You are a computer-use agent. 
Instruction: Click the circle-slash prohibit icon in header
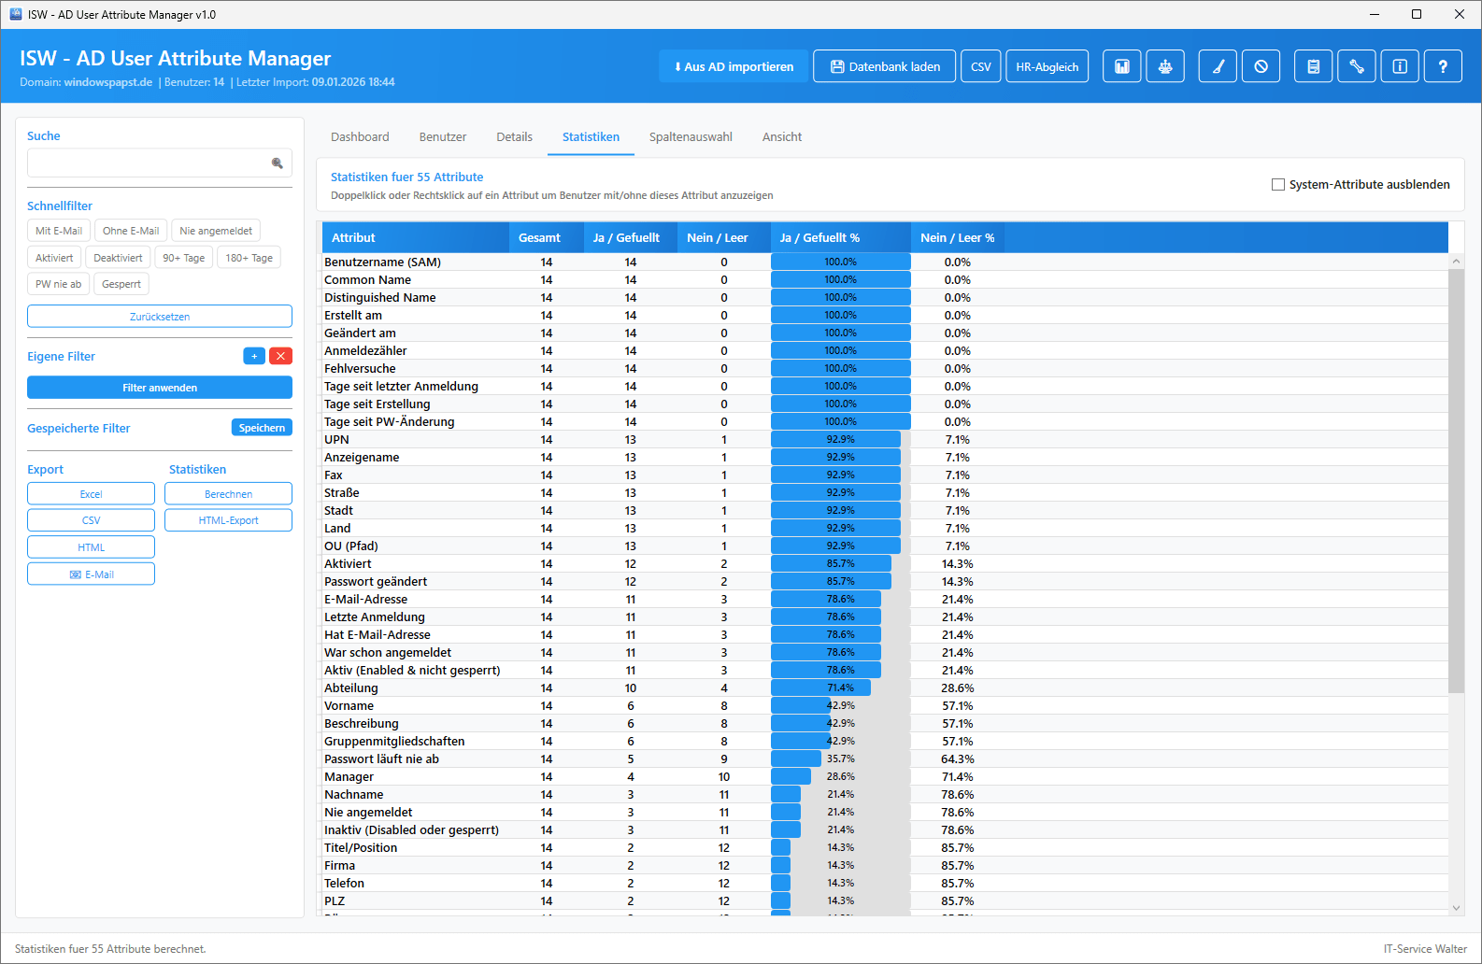[x=1261, y=66]
